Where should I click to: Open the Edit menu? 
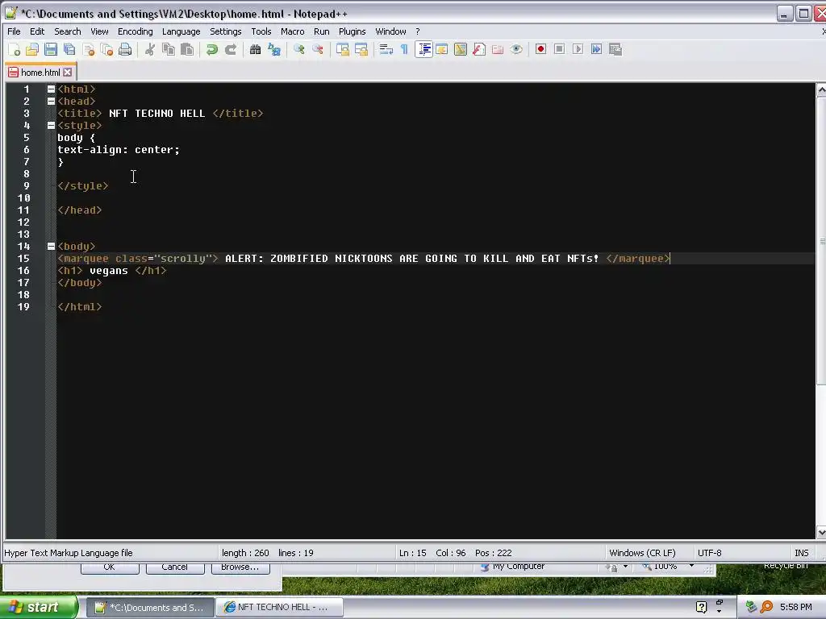(x=37, y=31)
